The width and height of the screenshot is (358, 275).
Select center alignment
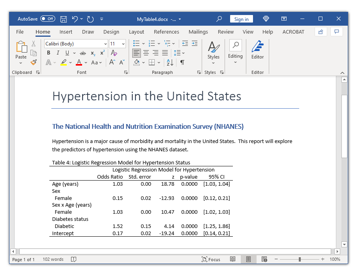coord(146,53)
